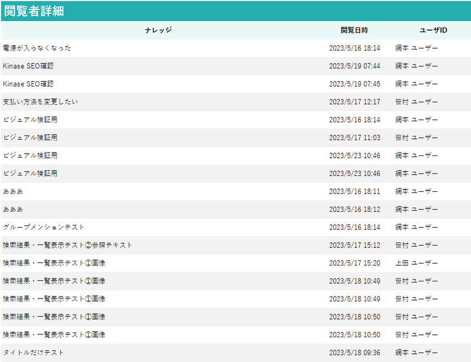
Task: Open 検索結果・一覧表示テスト②参照テキスト entry
Action: pos(68,245)
